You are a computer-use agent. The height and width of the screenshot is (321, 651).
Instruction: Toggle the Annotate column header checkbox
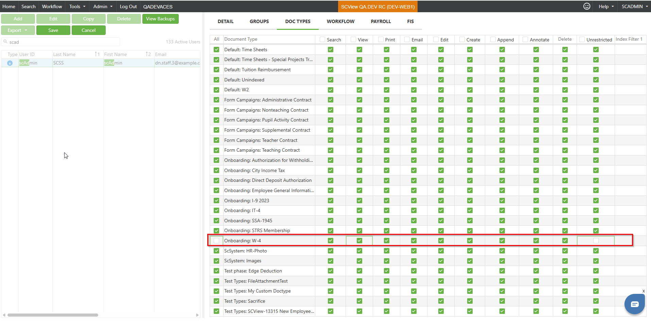pyautogui.click(x=525, y=39)
